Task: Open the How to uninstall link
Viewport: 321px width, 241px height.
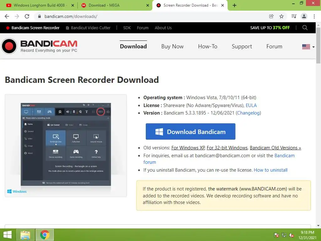Action: [x=271, y=170]
